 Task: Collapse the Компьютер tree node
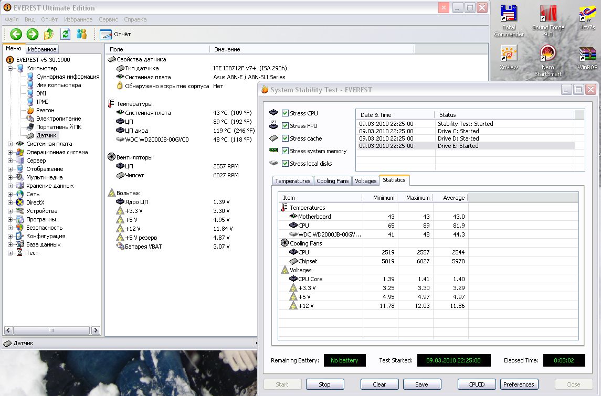tap(10, 68)
